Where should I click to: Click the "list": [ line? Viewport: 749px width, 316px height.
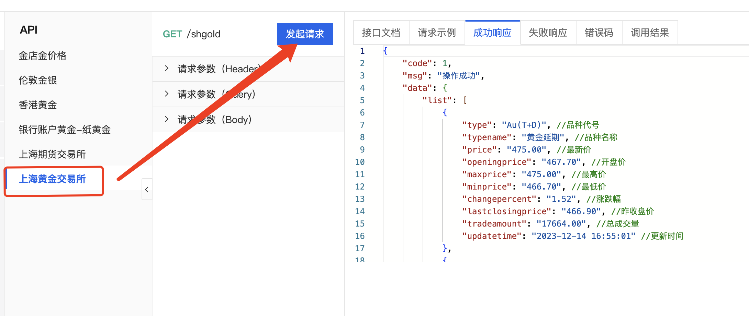(445, 100)
